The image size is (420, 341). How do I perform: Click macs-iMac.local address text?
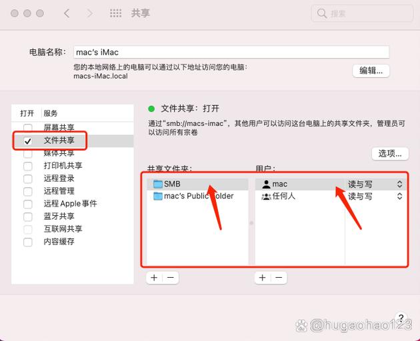[101, 77]
